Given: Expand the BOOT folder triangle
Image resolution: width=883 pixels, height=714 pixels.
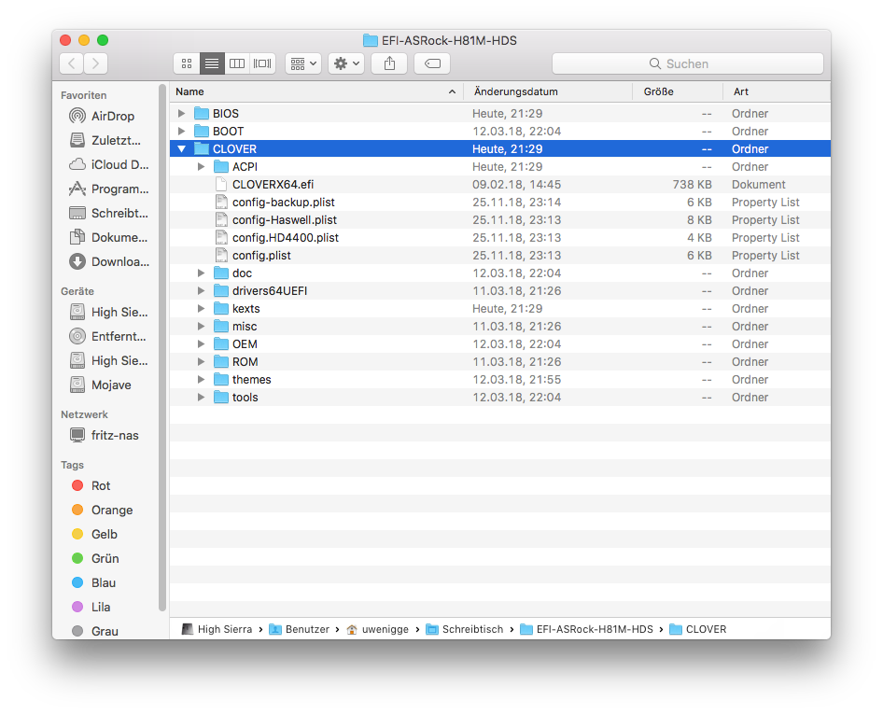Looking at the screenshot, I should click(x=181, y=132).
